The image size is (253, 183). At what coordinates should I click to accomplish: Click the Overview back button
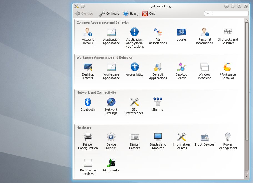click(84, 14)
